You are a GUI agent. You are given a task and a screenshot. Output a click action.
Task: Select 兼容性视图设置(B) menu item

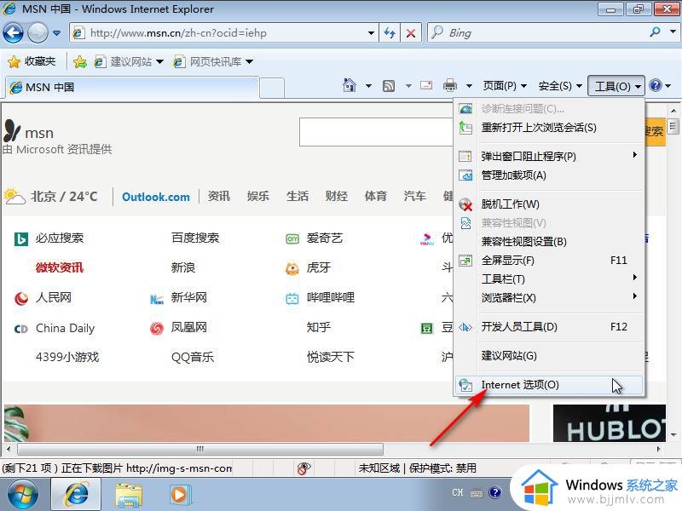[549, 241]
